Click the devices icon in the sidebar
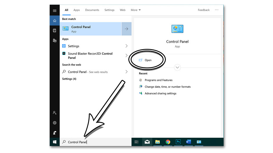 55,40
